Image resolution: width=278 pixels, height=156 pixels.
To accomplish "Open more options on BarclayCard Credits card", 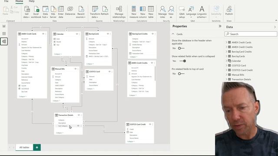I will pyautogui.click(x=155, y=34).
